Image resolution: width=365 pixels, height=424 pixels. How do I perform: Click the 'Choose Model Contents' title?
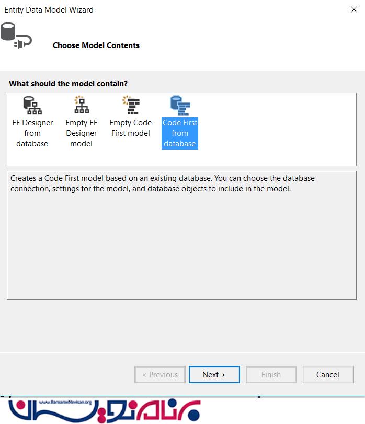(x=96, y=45)
